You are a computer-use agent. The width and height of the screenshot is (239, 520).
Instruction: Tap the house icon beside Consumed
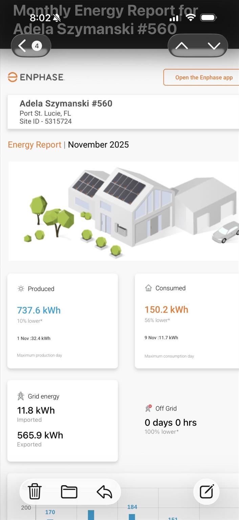pos(148,288)
